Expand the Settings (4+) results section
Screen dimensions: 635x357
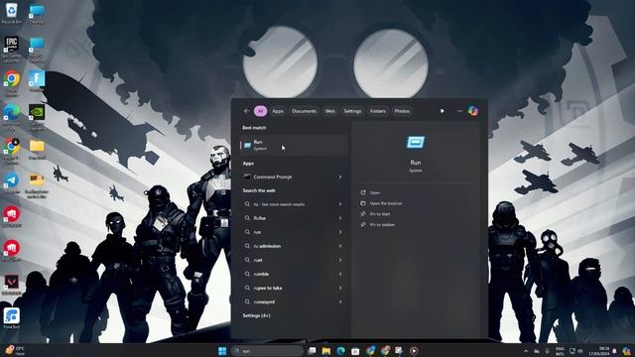coord(256,315)
